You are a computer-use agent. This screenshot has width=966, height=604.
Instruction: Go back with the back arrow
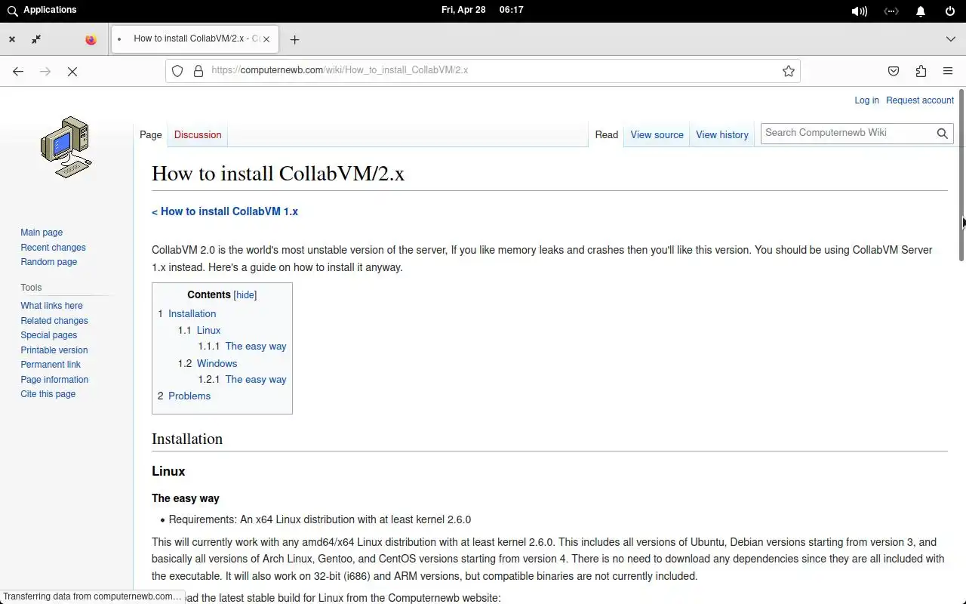pos(18,71)
